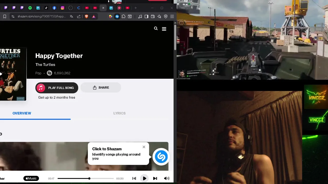Image resolution: width=328 pixels, height=184 pixels.
Task: Open The Turtles artist link
Action: point(45,65)
